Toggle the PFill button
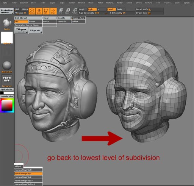 pos(17,9)
